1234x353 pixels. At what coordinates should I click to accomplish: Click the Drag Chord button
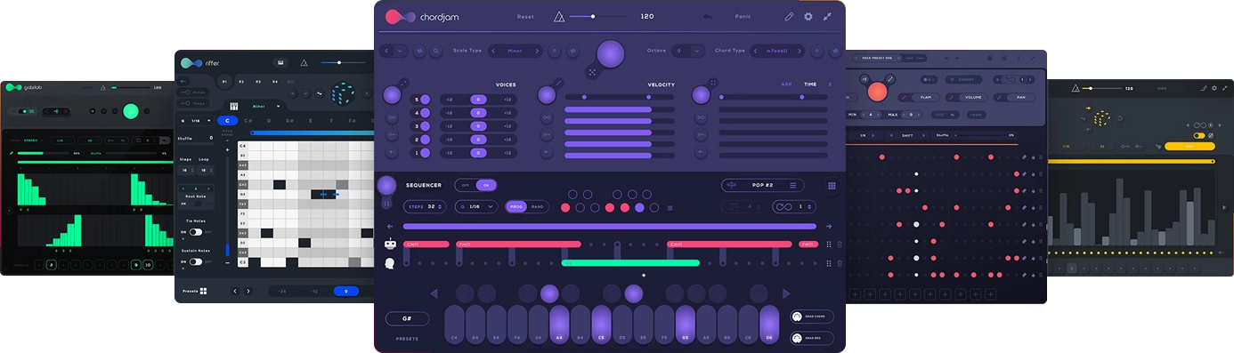tap(812, 317)
